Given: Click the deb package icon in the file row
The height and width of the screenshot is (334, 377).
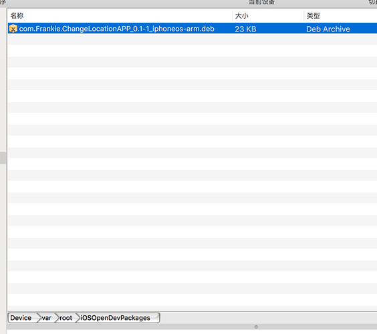Looking at the screenshot, I should pos(13,29).
